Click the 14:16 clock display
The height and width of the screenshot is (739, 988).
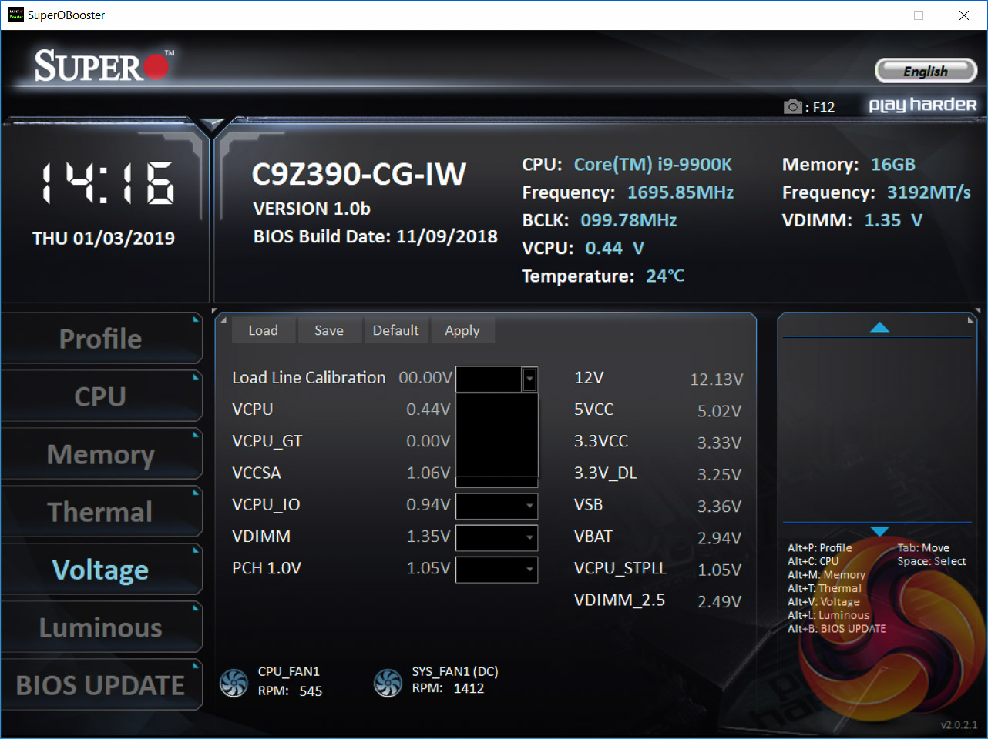pyautogui.click(x=107, y=183)
